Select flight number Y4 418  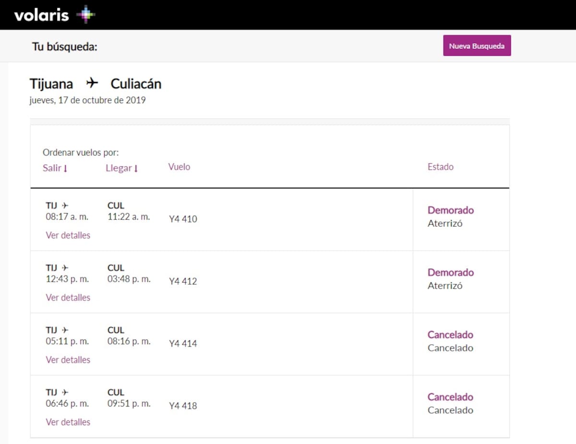[183, 406]
